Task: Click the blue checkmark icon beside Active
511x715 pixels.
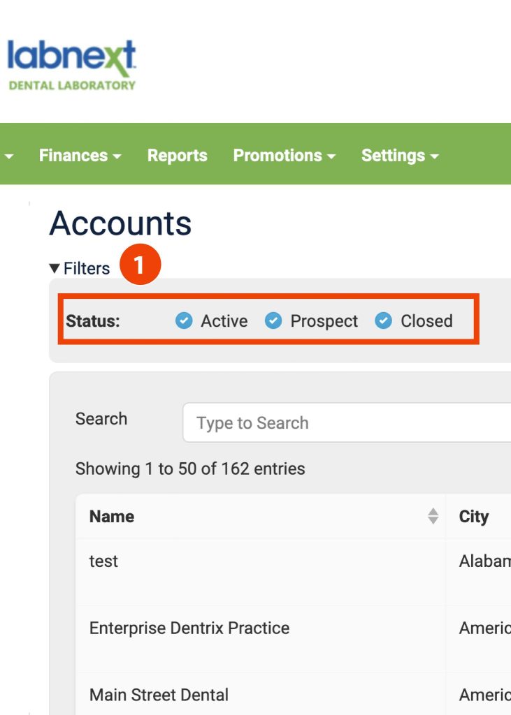Action: coord(183,321)
